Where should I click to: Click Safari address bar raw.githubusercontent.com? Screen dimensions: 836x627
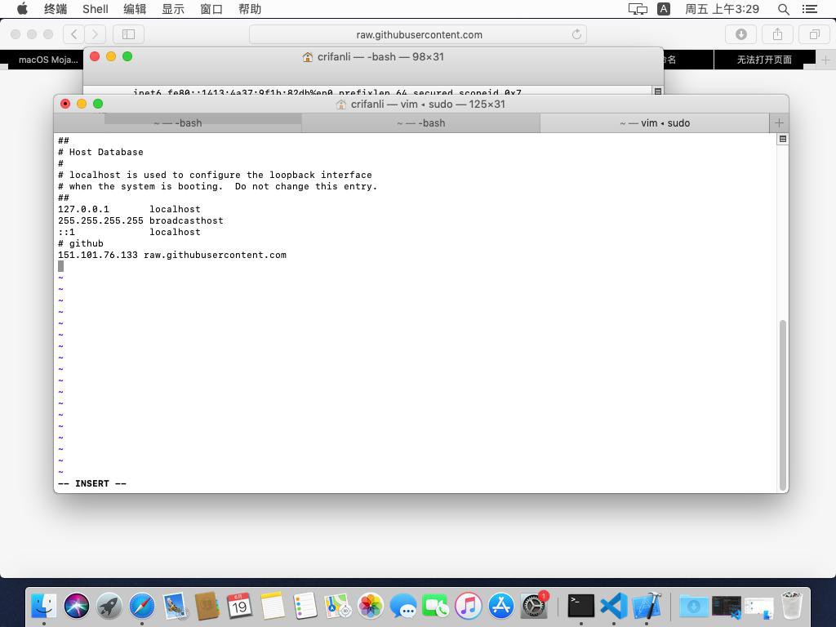click(x=418, y=34)
